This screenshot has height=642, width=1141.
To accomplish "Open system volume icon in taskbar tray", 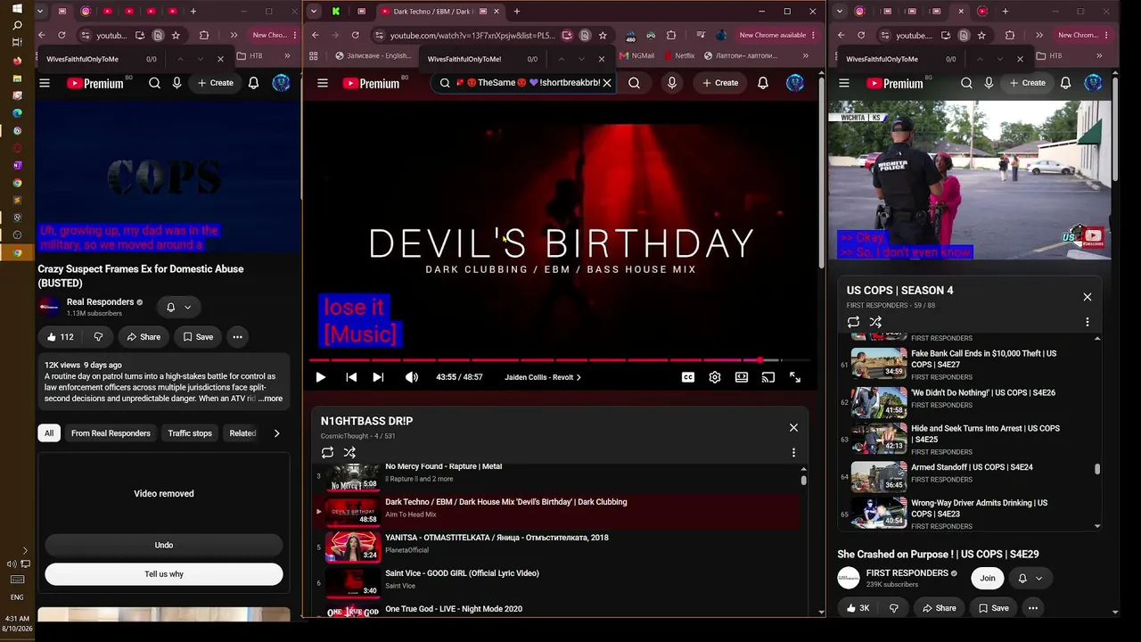I will [12, 564].
